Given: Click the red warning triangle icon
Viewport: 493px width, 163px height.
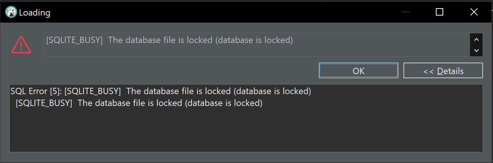Looking at the screenshot, I should [21, 44].
